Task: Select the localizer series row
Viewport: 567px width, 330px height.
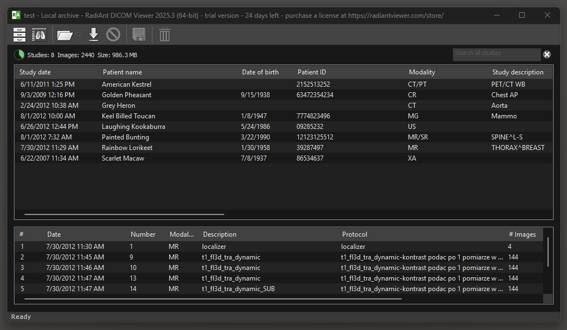Action: tap(214, 247)
